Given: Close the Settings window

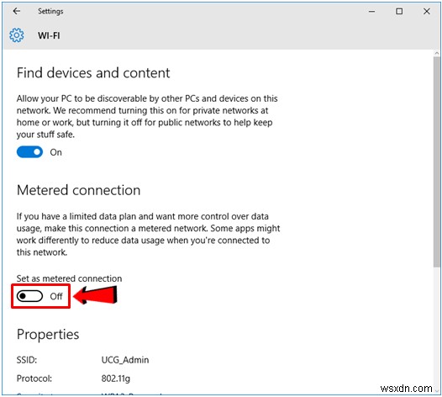Looking at the screenshot, I should pos(427,11).
